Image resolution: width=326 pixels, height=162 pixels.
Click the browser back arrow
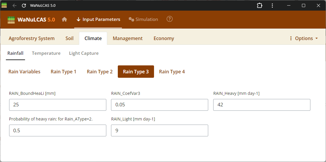pos(14,6)
